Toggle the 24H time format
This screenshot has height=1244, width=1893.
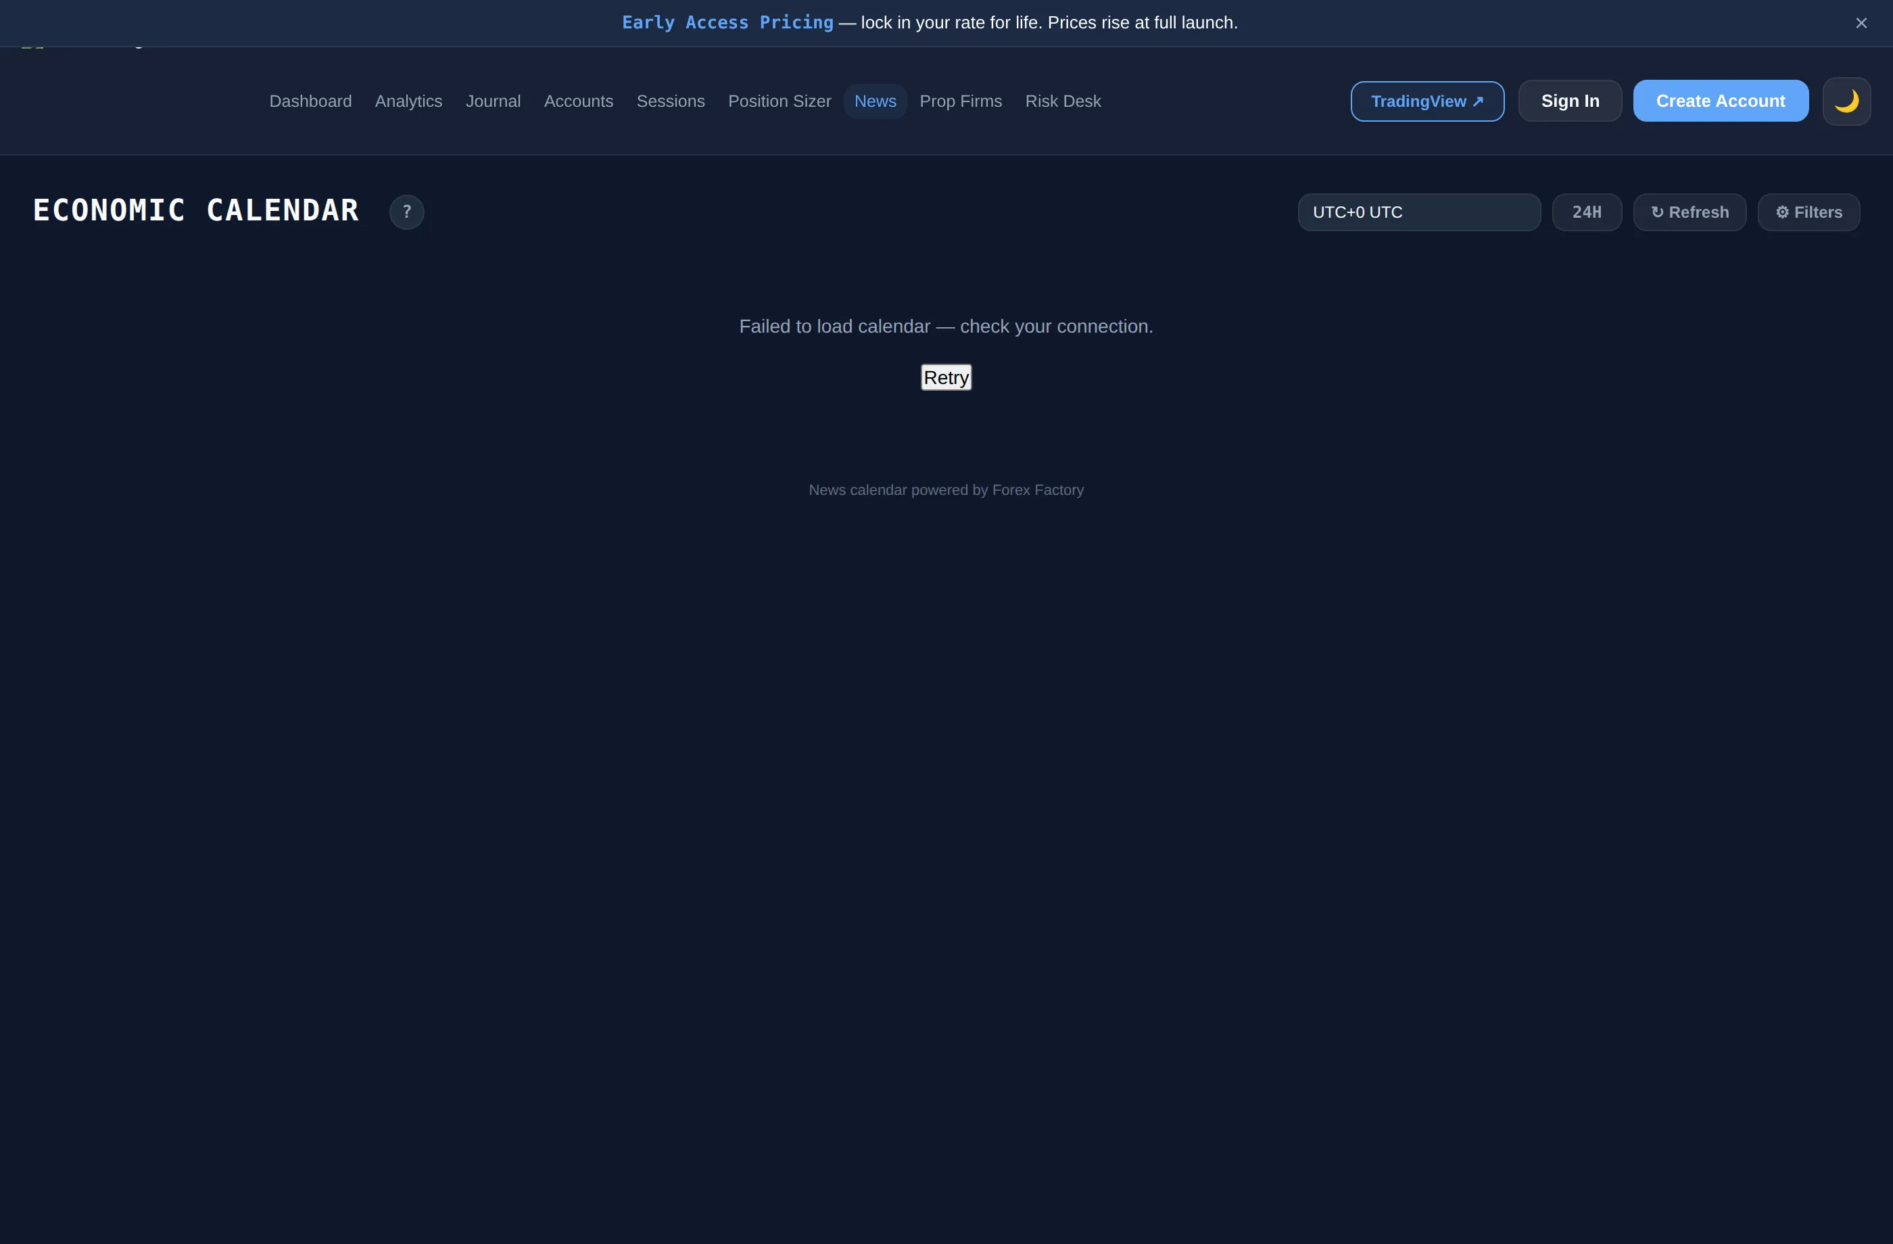tap(1586, 212)
